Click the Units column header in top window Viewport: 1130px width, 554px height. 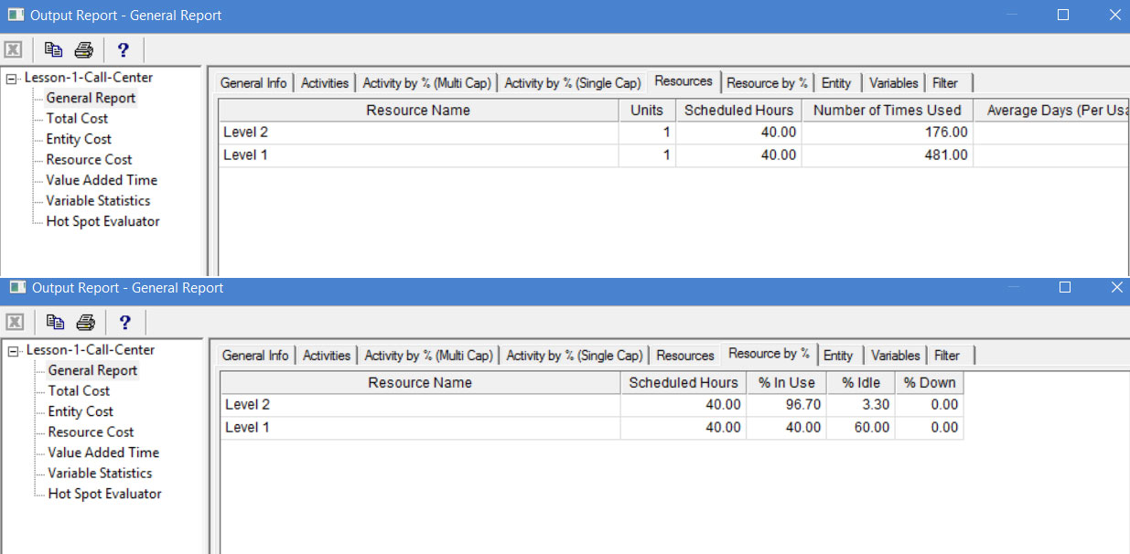coord(647,111)
